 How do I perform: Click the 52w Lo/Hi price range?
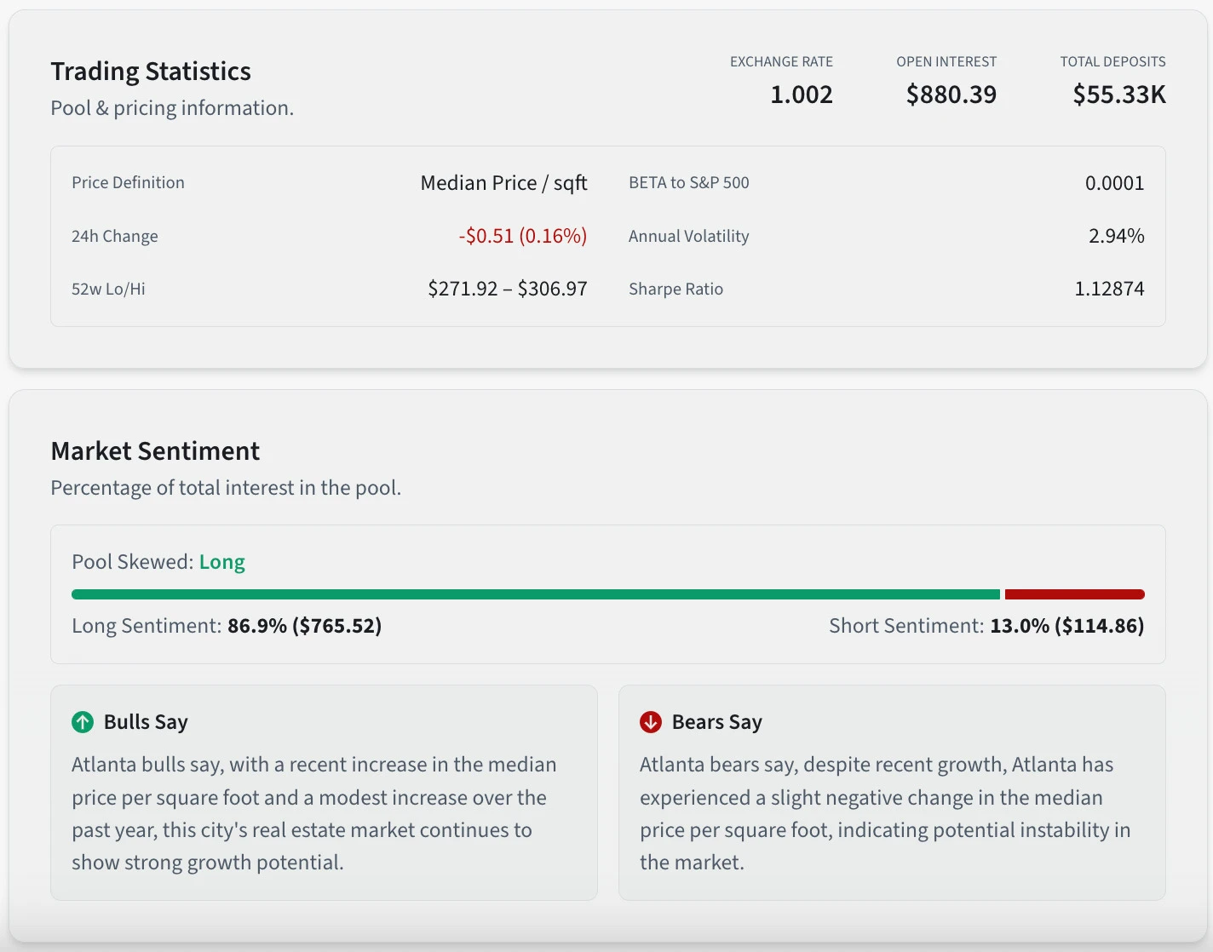[x=507, y=289]
